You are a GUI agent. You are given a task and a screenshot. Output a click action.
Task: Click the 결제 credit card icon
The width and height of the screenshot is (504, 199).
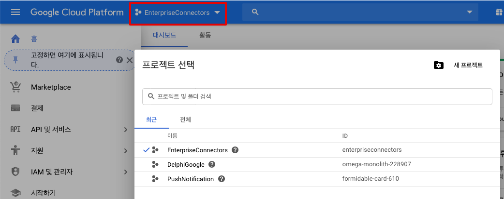point(15,108)
